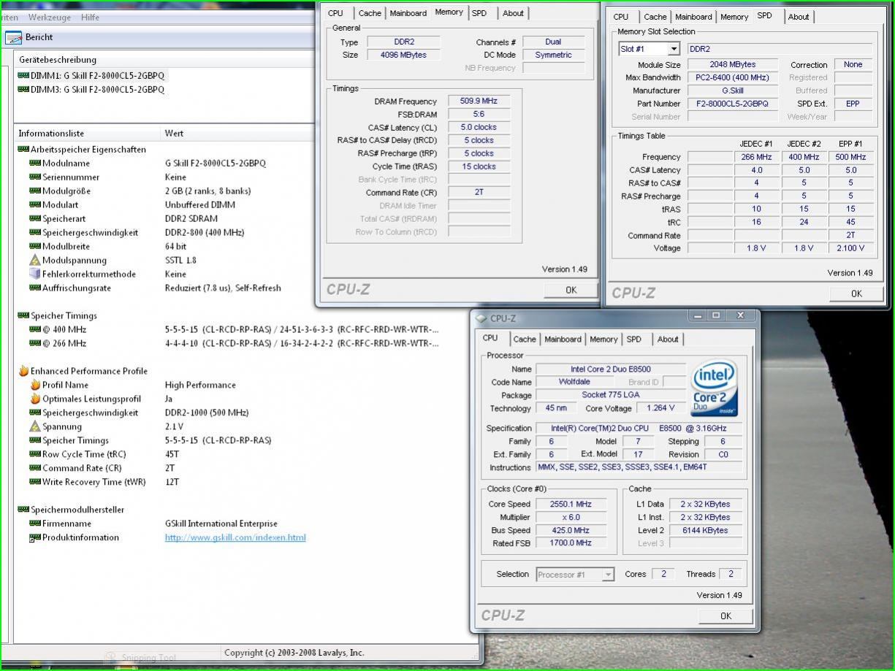Click the Speicher Timings section icon

click(x=23, y=316)
